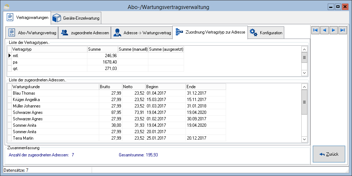Click the Zurück button
352x176 pixels.
[x=329, y=154]
